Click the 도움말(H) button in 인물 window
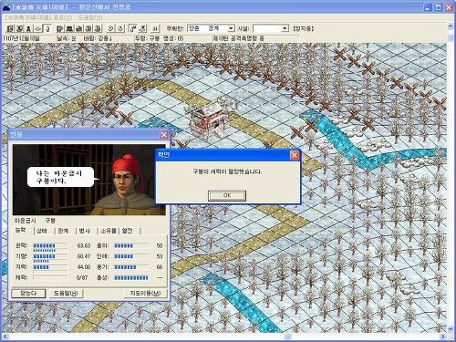This screenshot has height=342, width=456. click(x=66, y=294)
